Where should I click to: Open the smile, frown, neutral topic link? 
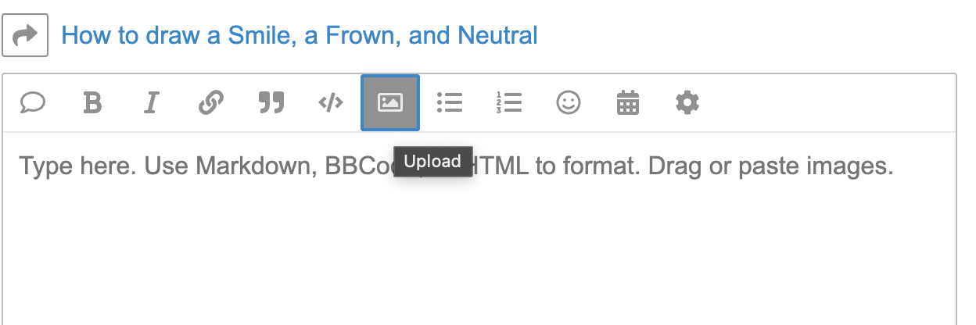[300, 35]
